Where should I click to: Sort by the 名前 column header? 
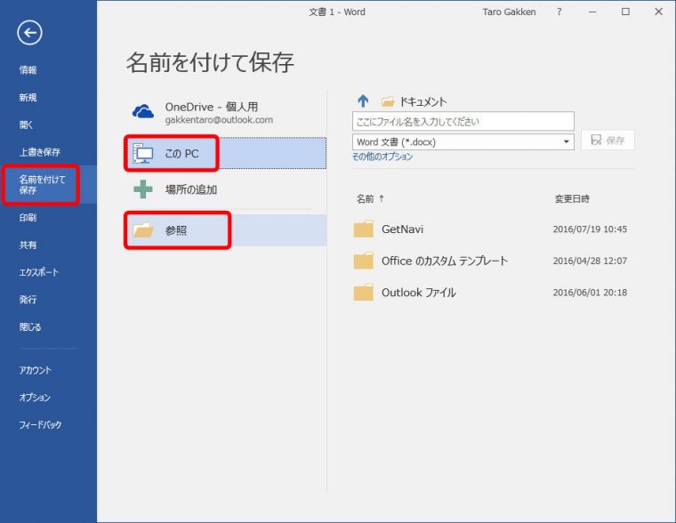[x=365, y=198]
